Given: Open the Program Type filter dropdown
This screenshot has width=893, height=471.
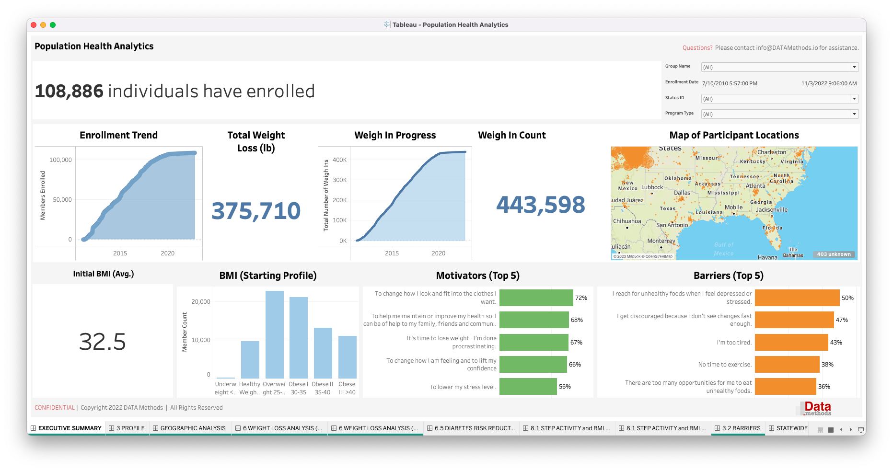Looking at the screenshot, I should tap(854, 114).
